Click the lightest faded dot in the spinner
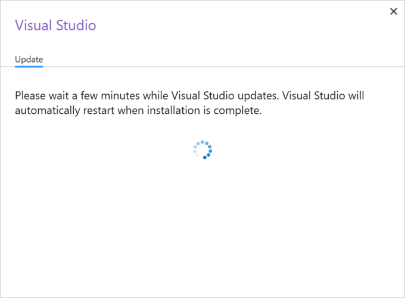The image size is (405, 298). 197,155
